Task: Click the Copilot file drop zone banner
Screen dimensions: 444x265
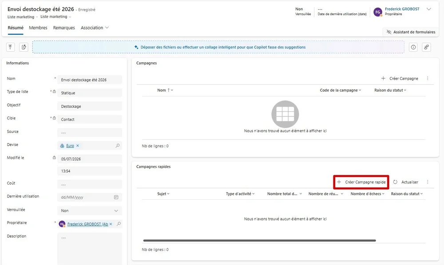Action: tap(218, 47)
